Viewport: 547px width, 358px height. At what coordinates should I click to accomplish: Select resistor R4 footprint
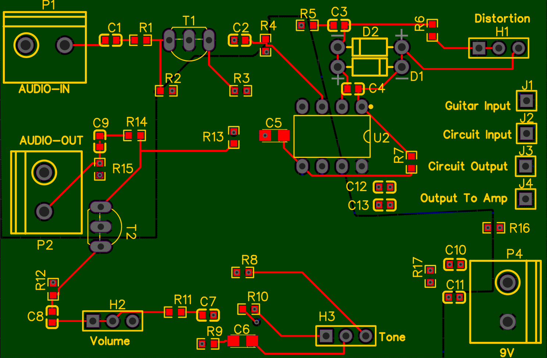coord(266,45)
